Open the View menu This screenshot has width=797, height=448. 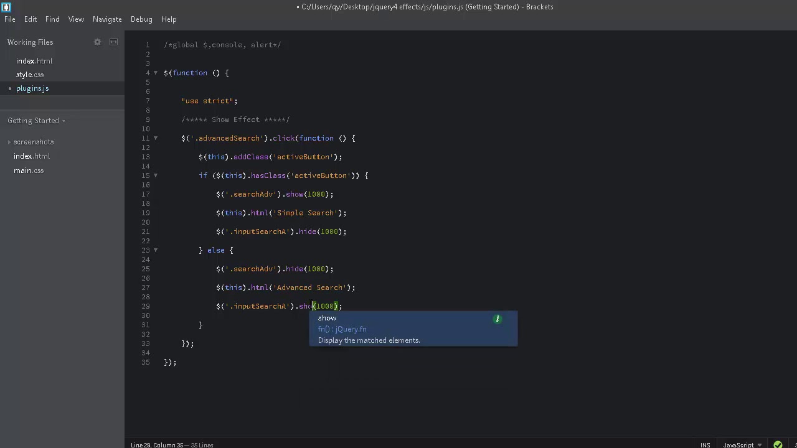[x=76, y=19]
